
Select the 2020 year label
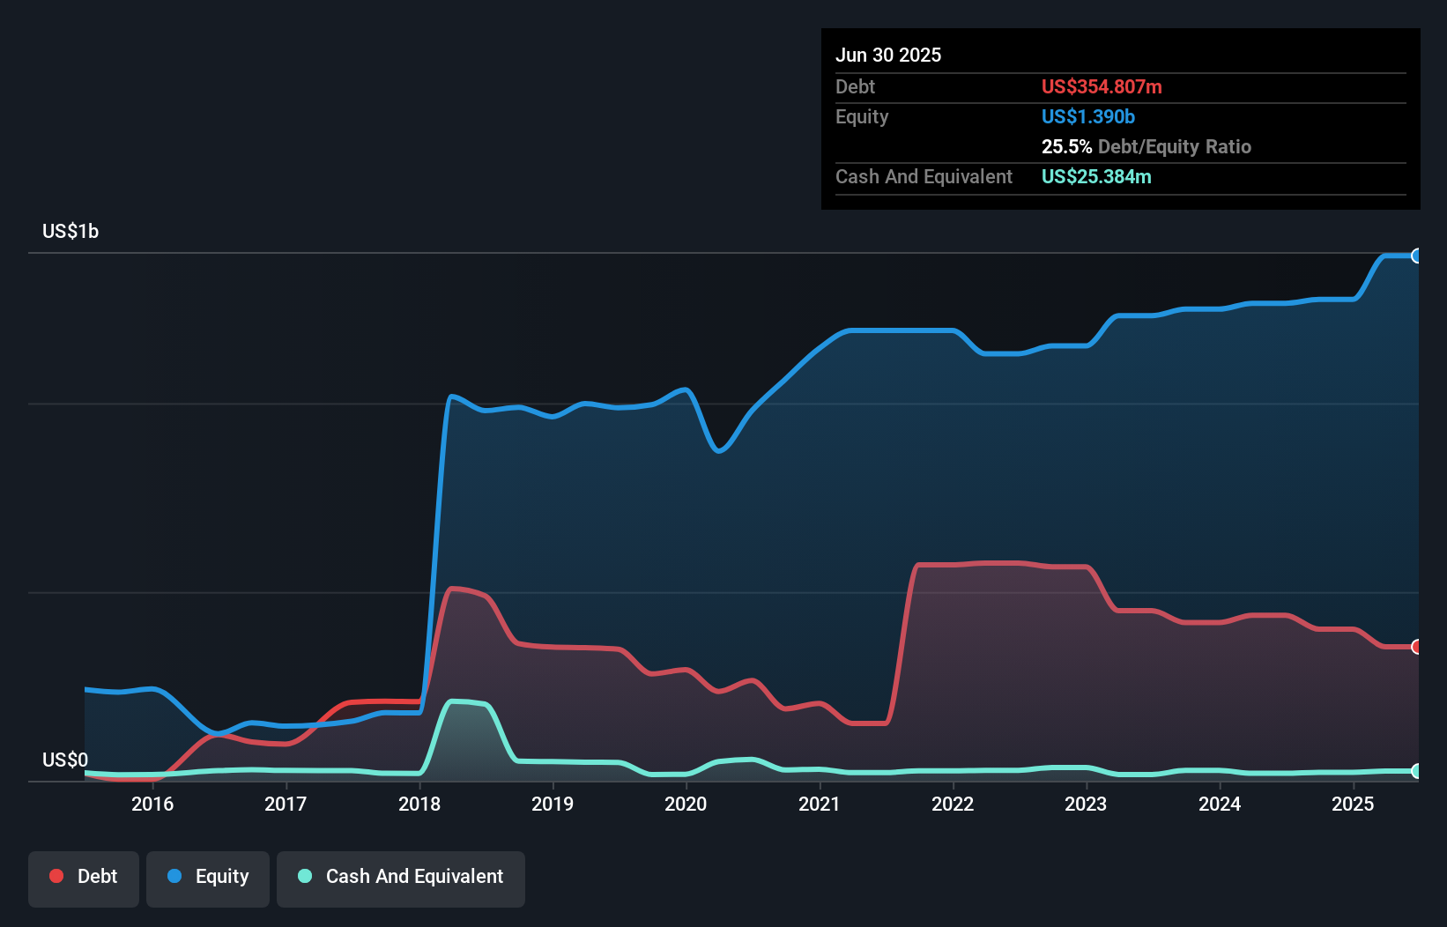point(686,804)
